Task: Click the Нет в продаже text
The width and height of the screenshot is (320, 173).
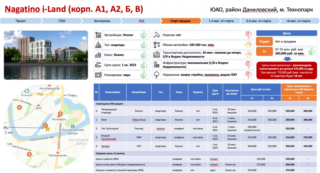Action: pos(286,41)
